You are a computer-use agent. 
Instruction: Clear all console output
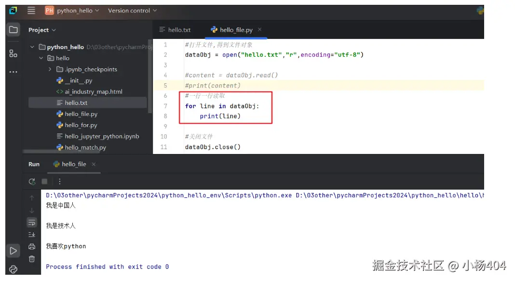pyautogui.click(x=32, y=259)
